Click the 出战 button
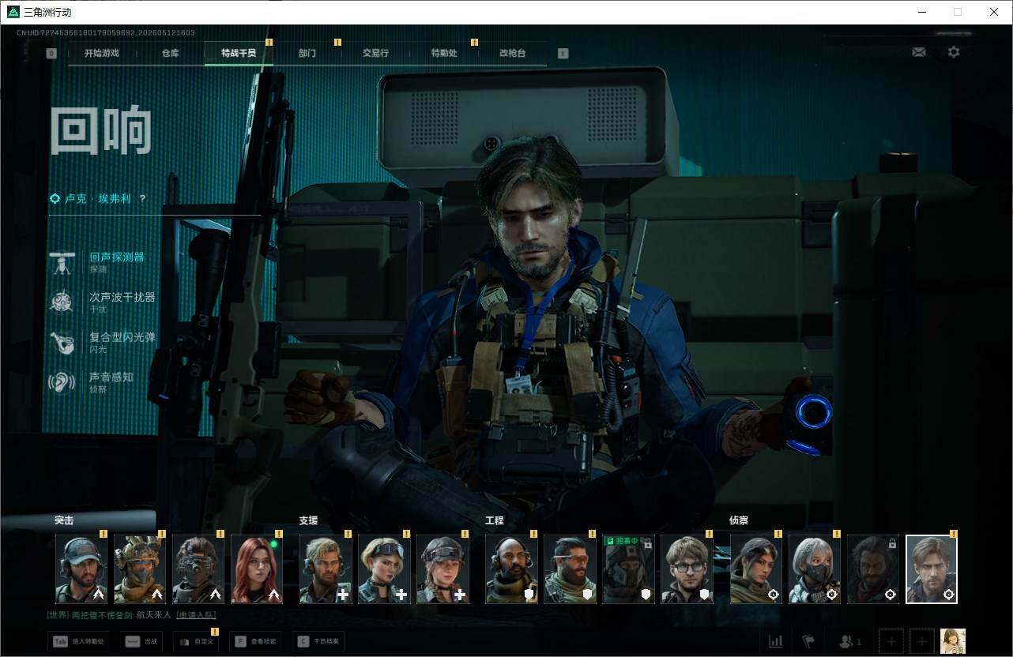Viewport: 1013px width, 657px height. pyautogui.click(x=141, y=641)
